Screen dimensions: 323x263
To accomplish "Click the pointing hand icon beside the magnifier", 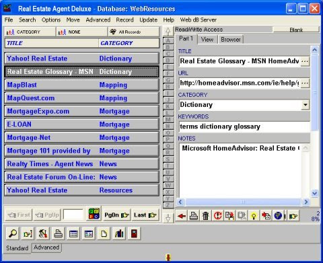I will pyautogui.click(x=28, y=233).
